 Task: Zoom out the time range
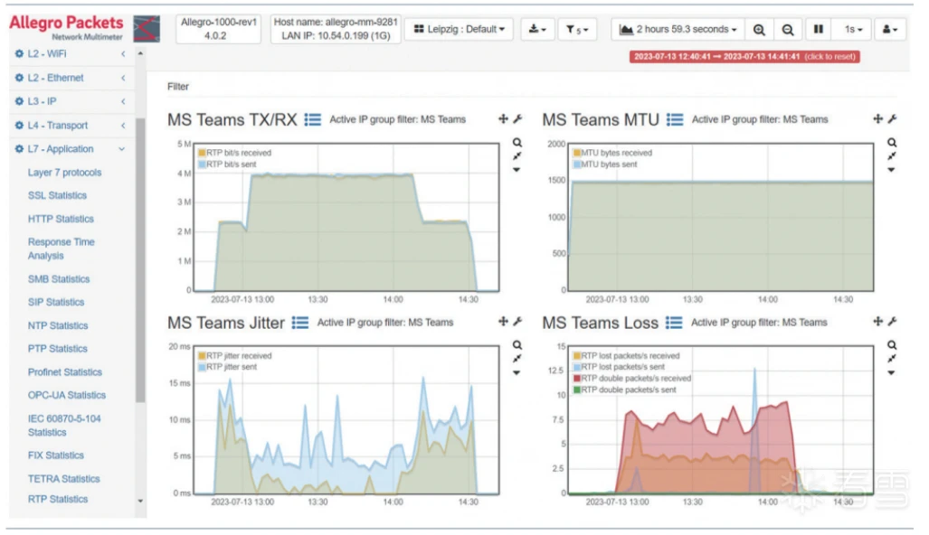[787, 29]
